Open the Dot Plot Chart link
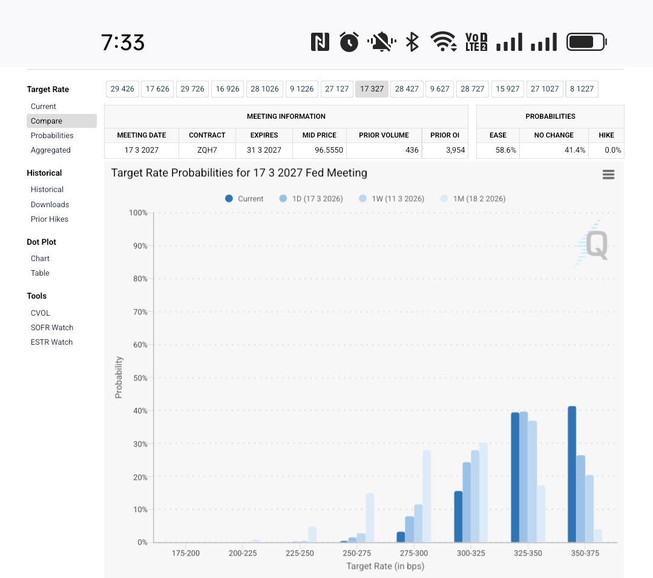The image size is (653, 578). [40, 259]
